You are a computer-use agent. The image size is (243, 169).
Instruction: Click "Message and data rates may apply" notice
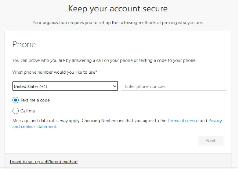[x=46, y=121]
